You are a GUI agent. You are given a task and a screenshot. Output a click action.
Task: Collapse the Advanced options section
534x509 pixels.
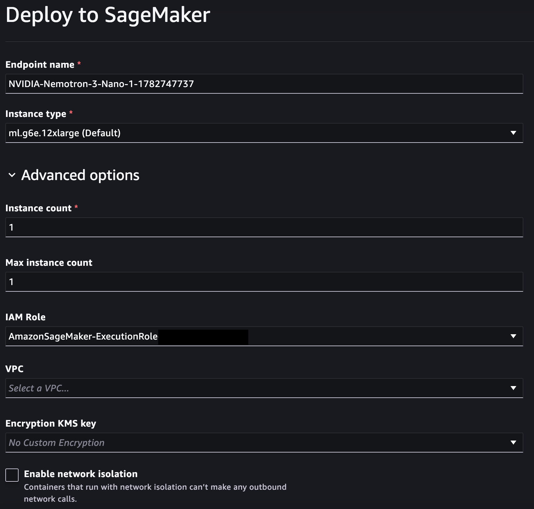pos(12,175)
